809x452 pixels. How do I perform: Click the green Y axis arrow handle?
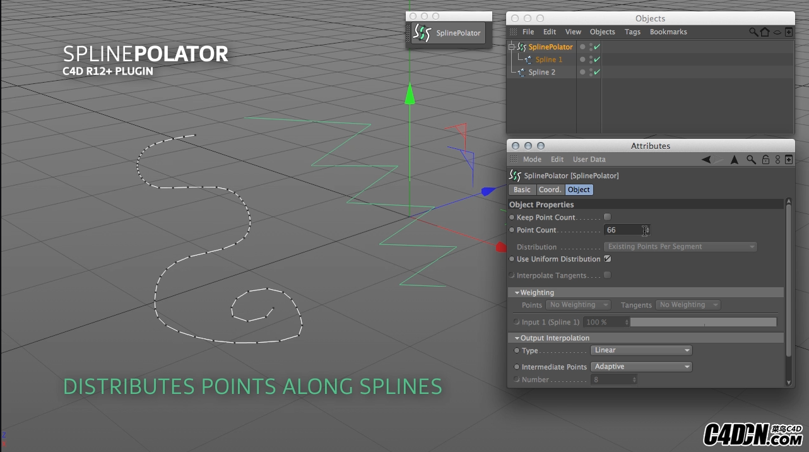410,95
